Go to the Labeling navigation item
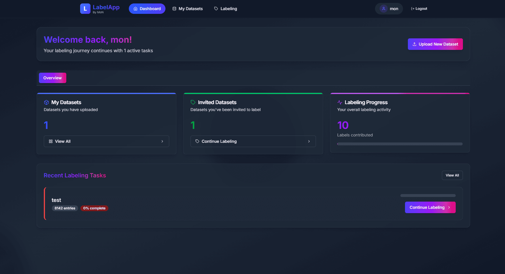The height and width of the screenshot is (274, 505). click(x=225, y=9)
